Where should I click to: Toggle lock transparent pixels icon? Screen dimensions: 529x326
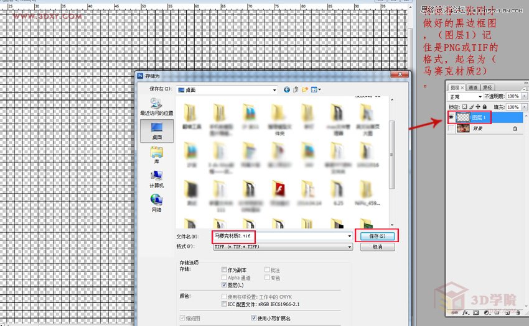(x=464, y=107)
